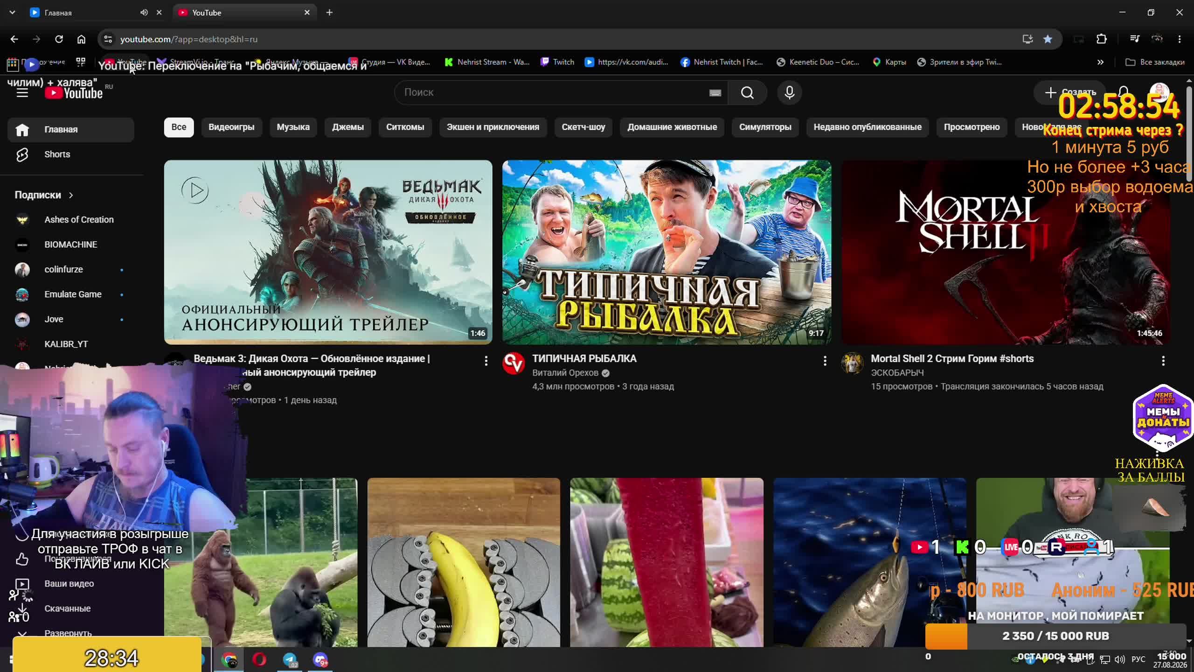Open the BIOMACHINE subscription

[71, 245]
